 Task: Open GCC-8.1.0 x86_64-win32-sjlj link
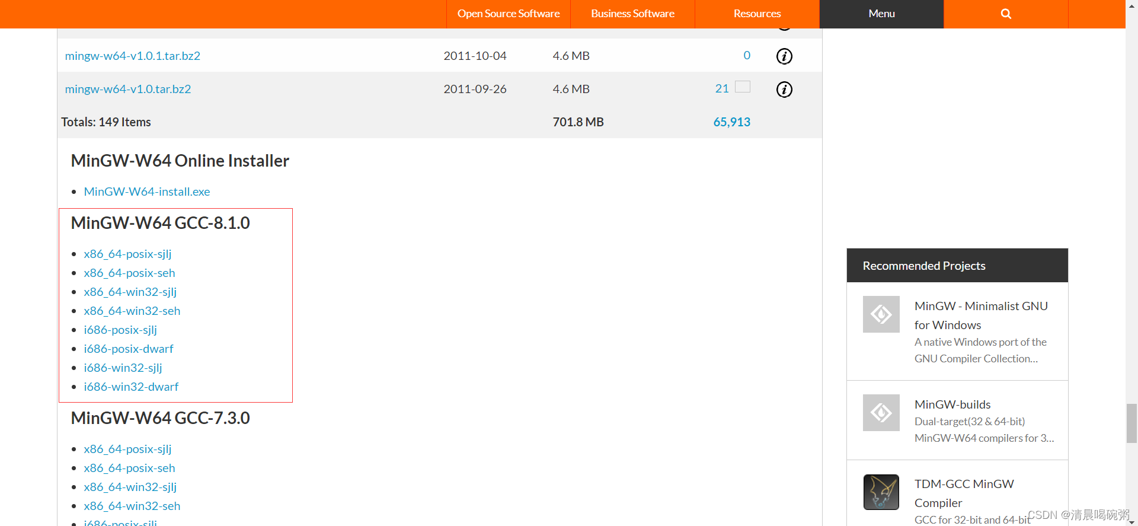coord(130,292)
